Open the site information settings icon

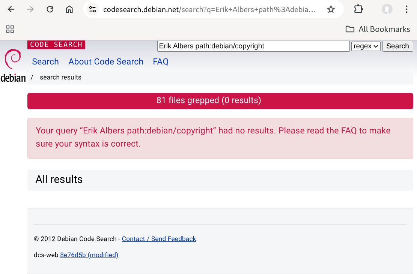[x=92, y=9]
